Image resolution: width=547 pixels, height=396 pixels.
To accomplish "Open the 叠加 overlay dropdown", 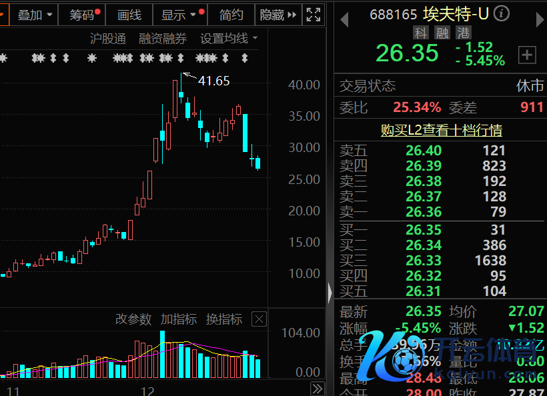I will click(x=35, y=15).
